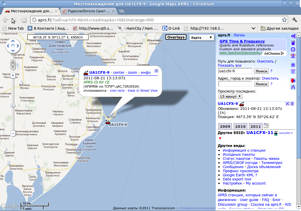
Task: Click the red car icon next to UA1CFX-9
Action: [x=242, y=104]
